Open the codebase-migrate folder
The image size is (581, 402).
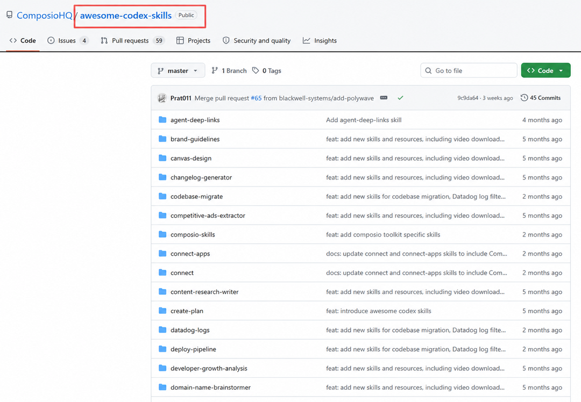(x=197, y=197)
